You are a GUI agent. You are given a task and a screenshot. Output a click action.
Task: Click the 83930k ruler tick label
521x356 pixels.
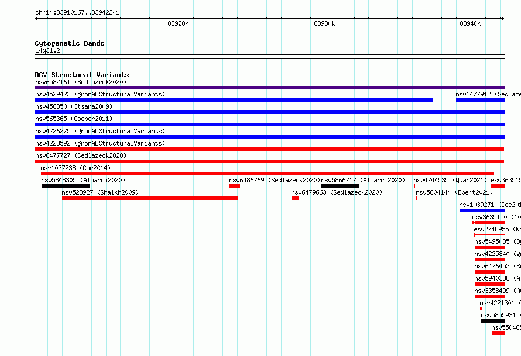[x=324, y=23]
